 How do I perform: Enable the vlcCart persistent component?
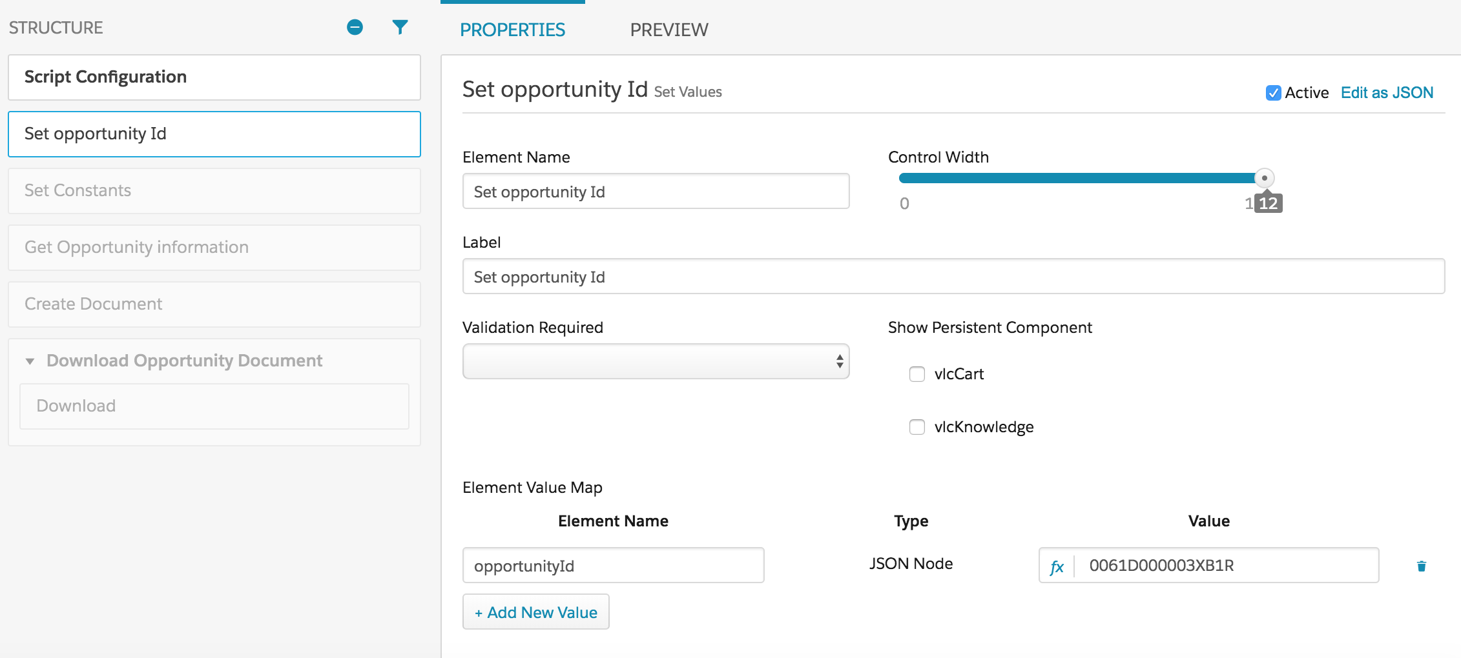click(917, 374)
